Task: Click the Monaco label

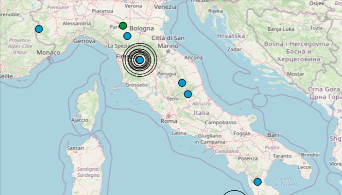Action: click(48, 52)
